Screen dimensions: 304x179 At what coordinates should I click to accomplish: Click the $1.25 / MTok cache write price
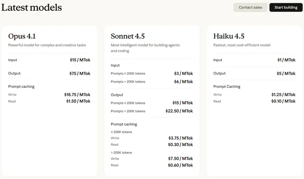click(x=283, y=94)
